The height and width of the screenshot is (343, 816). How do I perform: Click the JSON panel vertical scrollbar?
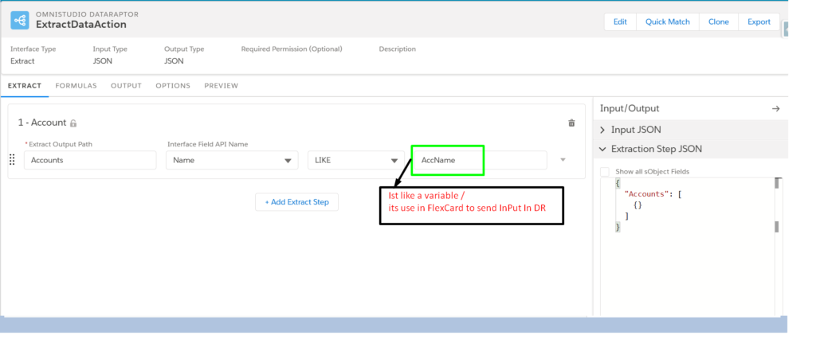777,205
